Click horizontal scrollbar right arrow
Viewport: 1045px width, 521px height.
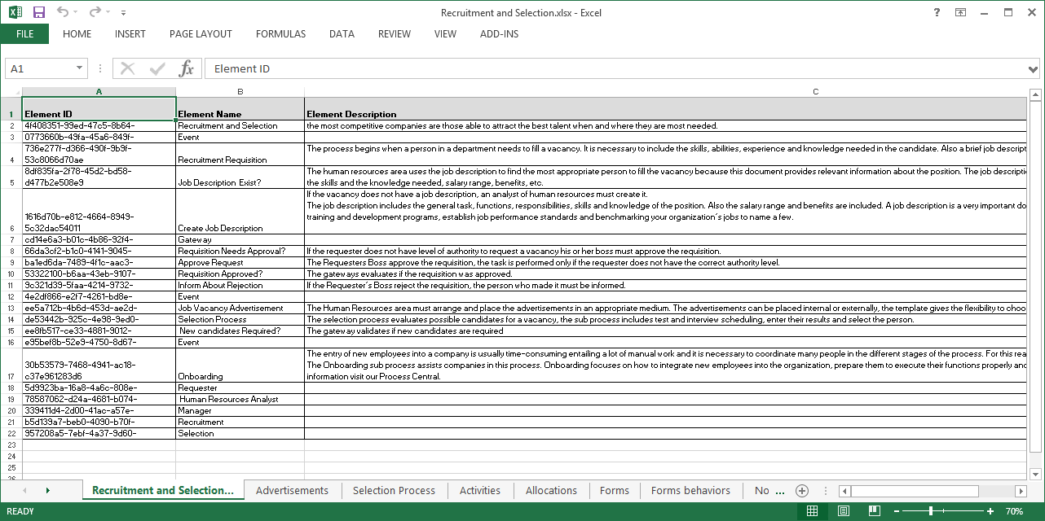click(x=1021, y=491)
